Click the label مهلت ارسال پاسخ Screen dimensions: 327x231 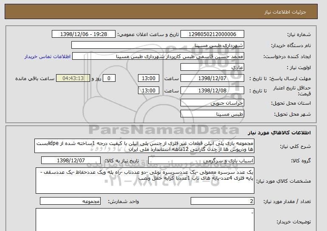point(290,78)
